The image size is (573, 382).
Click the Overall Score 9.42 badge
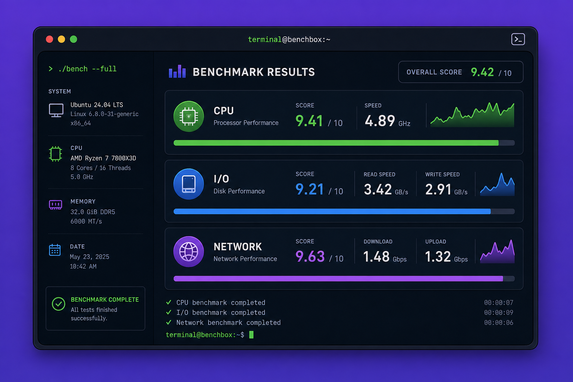461,72
